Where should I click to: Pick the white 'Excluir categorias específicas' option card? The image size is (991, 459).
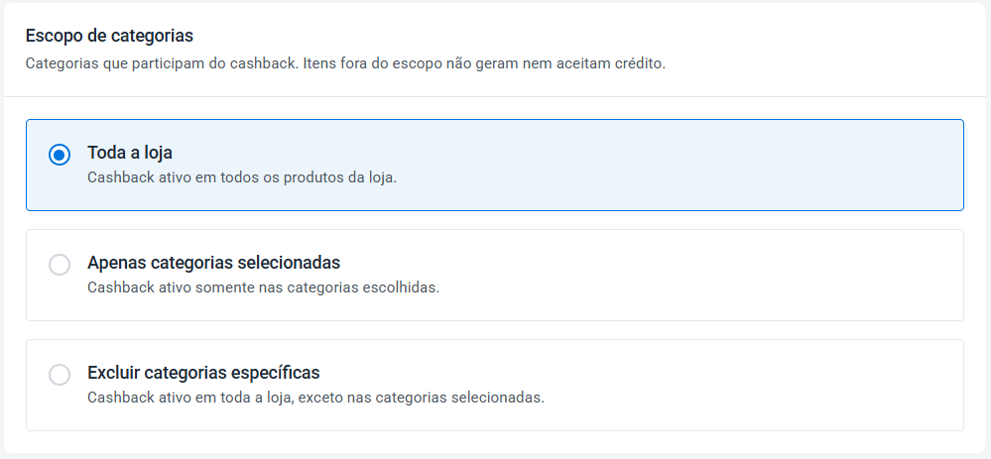point(495,385)
